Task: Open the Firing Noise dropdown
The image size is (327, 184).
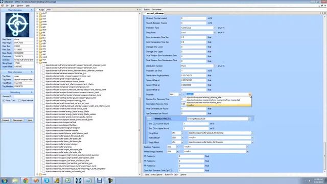Action: tap(215, 33)
